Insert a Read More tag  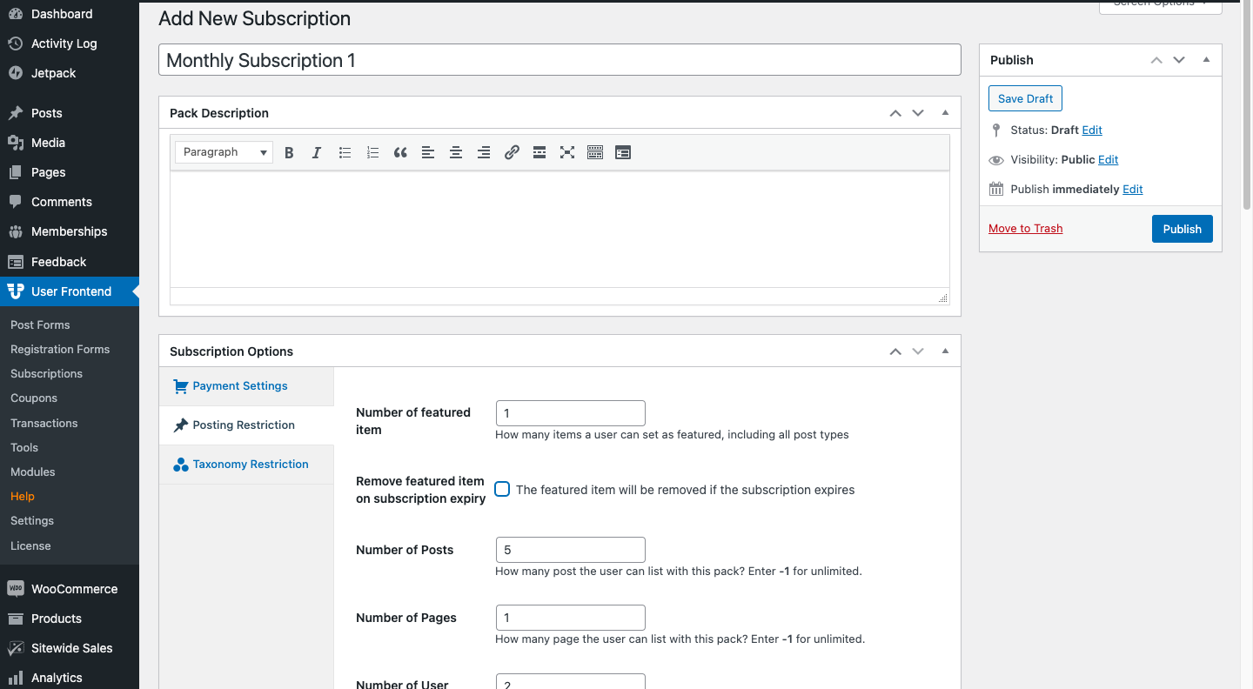539,152
